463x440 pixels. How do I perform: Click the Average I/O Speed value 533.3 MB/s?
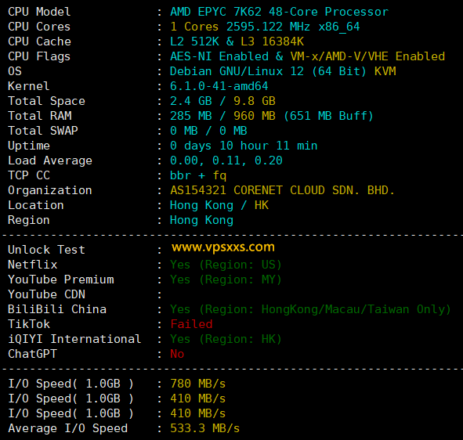coord(205,428)
